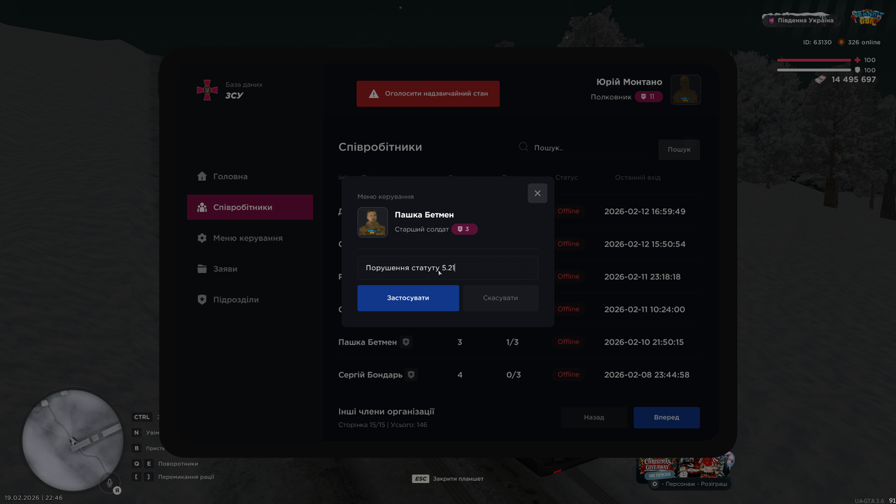Image resolution: width=896 pixels, height=504 pixels.
Task: Click last login 2026-02-11 10:24:00
Action: [x=644, y=309]
